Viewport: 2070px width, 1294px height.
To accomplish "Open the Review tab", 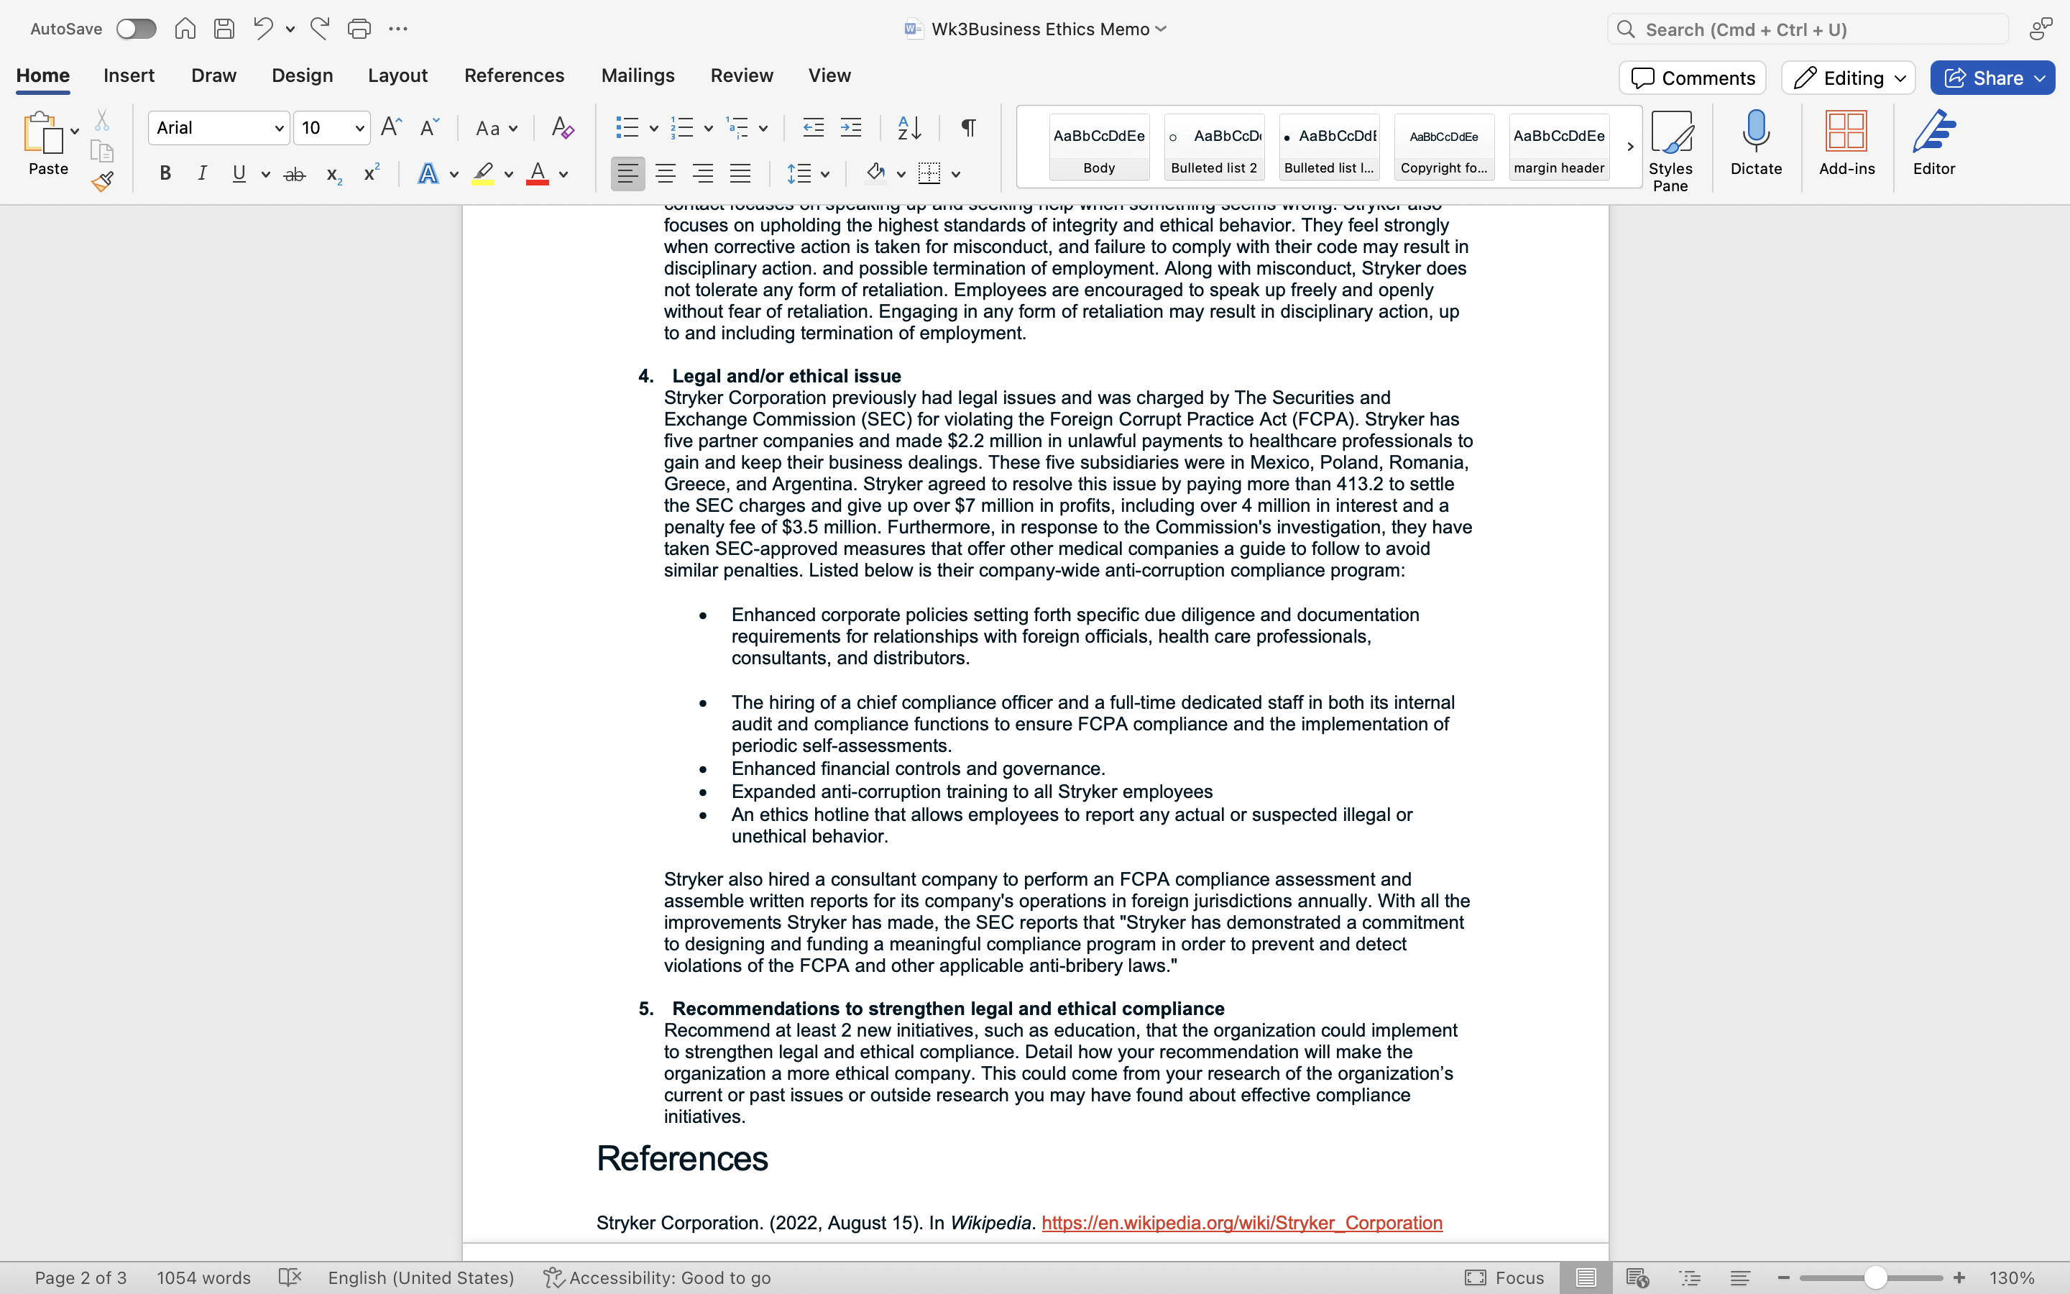I will tap(741, 75).
